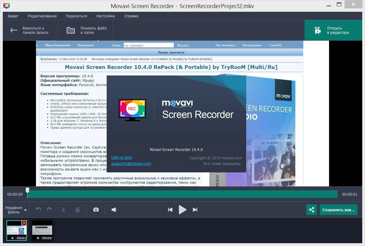365x246 pixels.
Task: Click the trash delete icon
Action: click(78, 210)
